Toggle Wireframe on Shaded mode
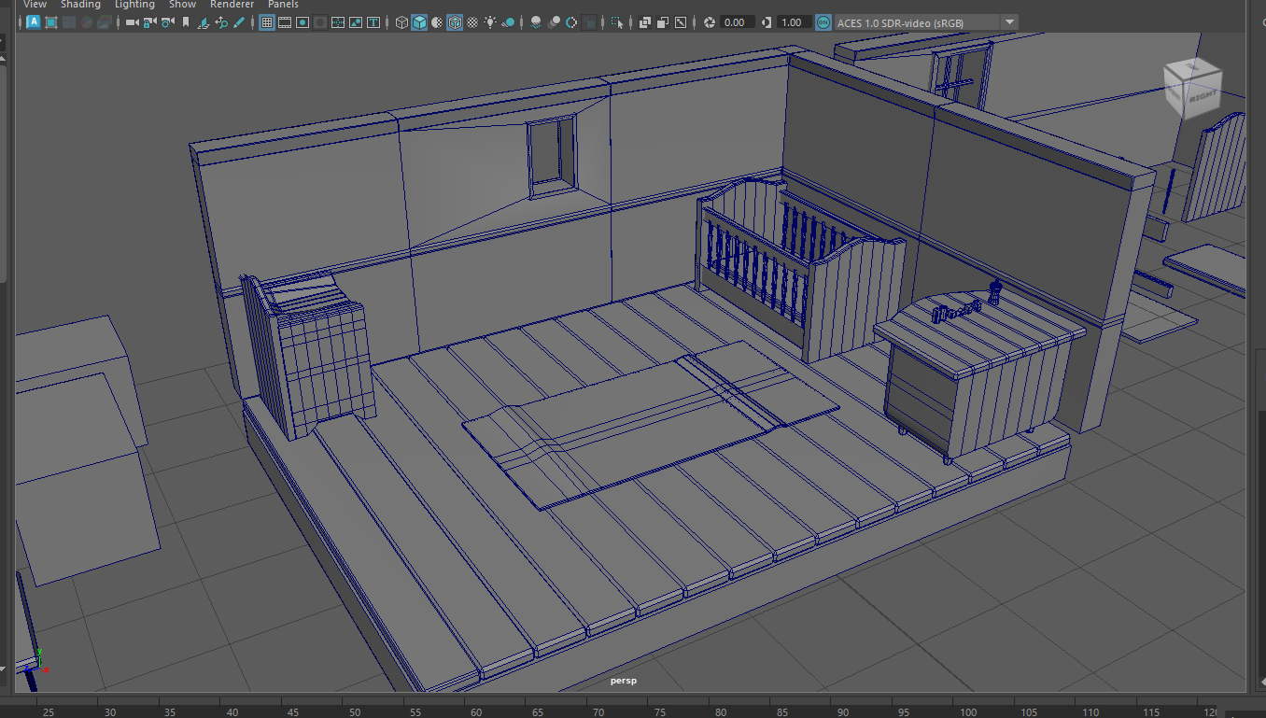The width and height of the screenshot is (1266, 718). click(x=454, y=22)
